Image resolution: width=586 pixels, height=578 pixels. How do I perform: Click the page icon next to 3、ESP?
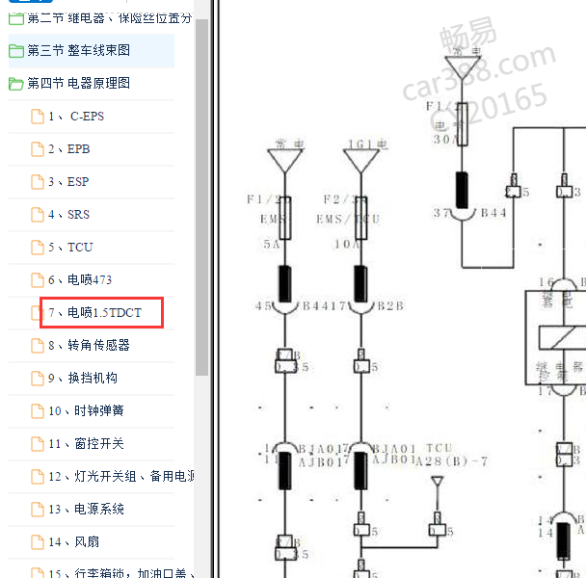(x=38, y=182)
